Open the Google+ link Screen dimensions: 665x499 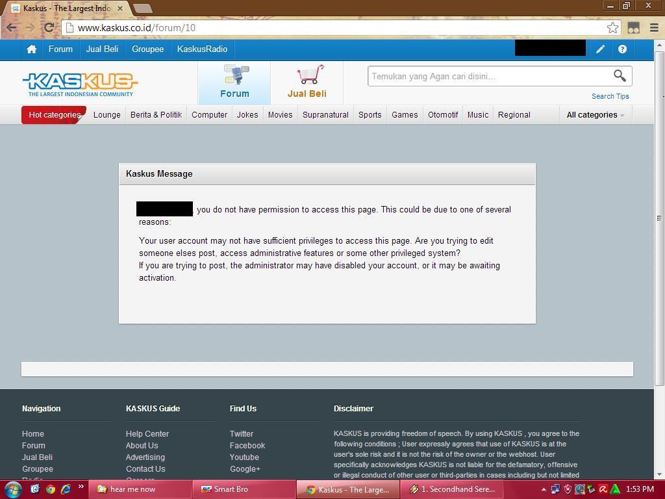pyautogui.click(x=245, y=469)
